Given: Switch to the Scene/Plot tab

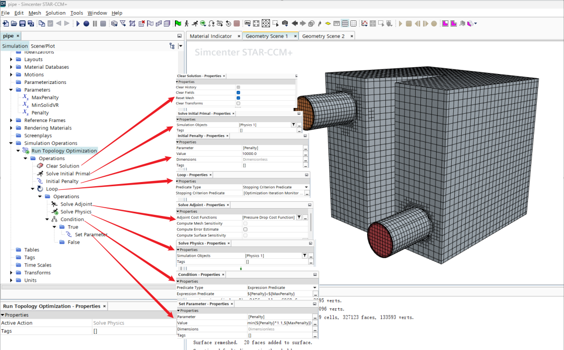Looking at the screenshot, I should point(43,46).
